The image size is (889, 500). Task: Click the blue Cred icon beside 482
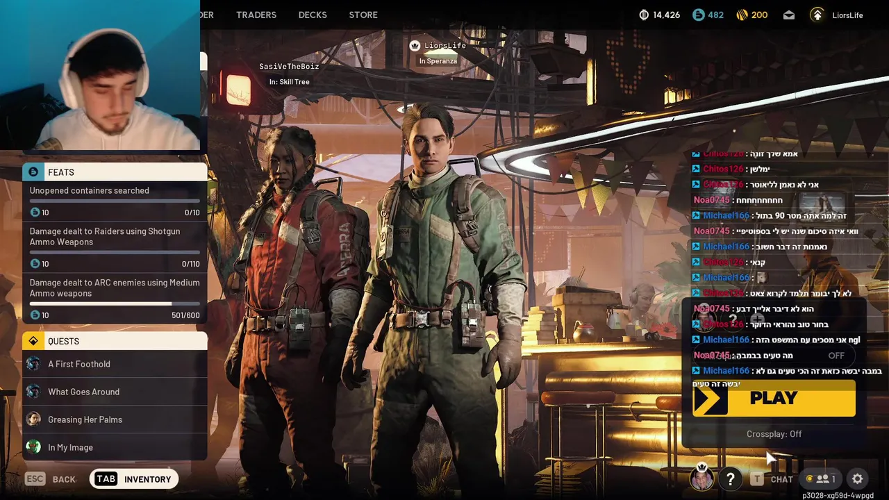point(698,15)
